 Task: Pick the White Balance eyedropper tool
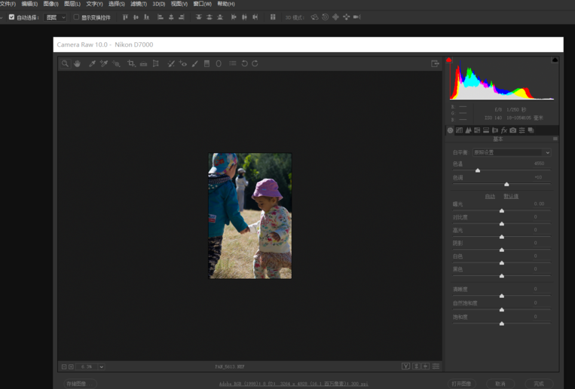[92, 64]
